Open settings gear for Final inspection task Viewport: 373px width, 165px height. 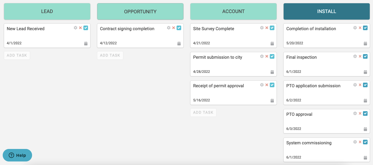coord(355,56)
